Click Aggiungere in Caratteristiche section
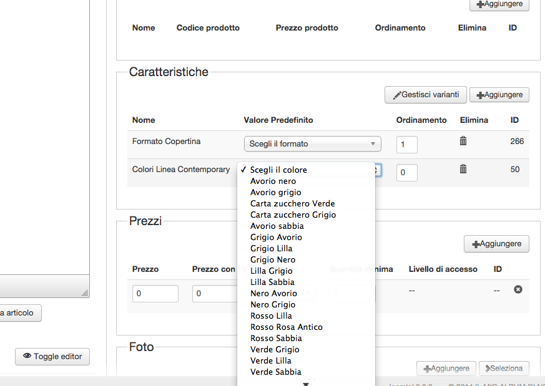Image resolution: width=545 pixels, height=386 pixels. tap(499, 95)
